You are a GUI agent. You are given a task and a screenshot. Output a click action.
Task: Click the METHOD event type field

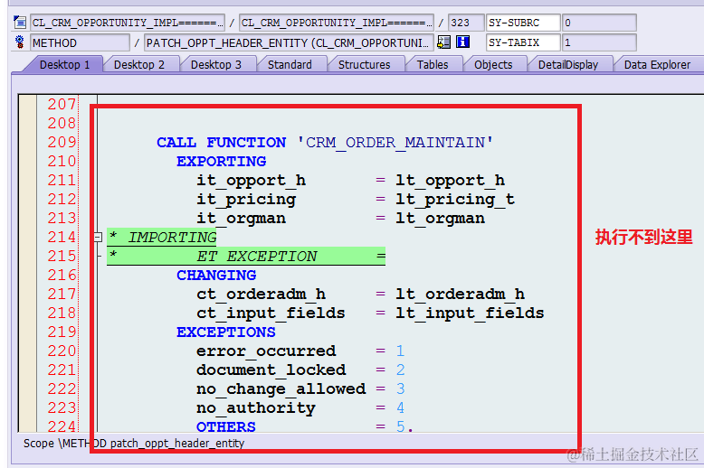[x=80, y=42]
